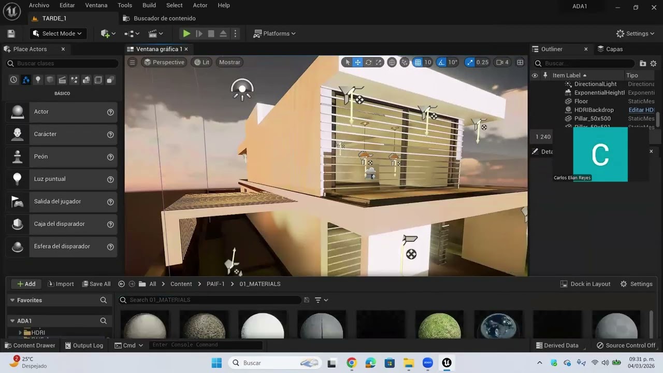The width and height of the screenshot is (663, 373).
Task: Open the Actor menu
Action: (x=200, y=5)
